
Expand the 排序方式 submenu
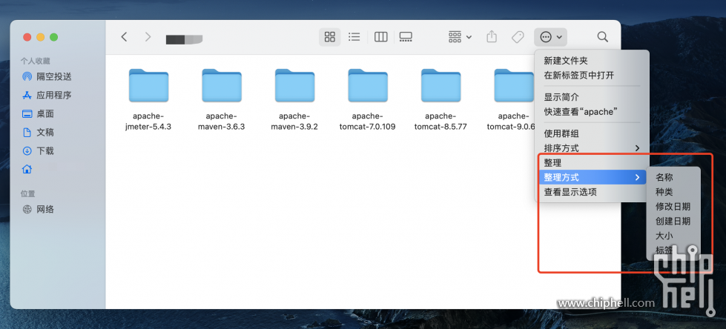click(x=592, y=148)
